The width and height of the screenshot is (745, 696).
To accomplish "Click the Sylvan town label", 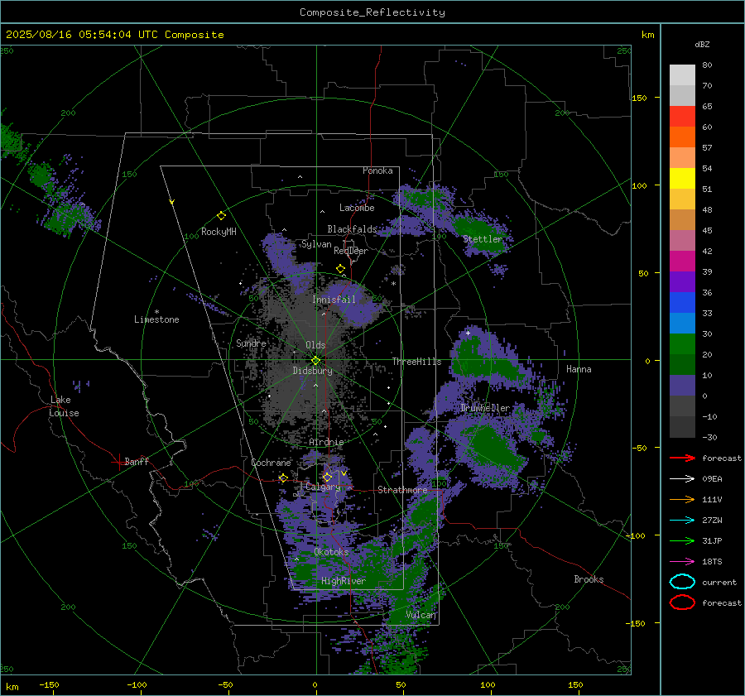I will tap(316, 244).
